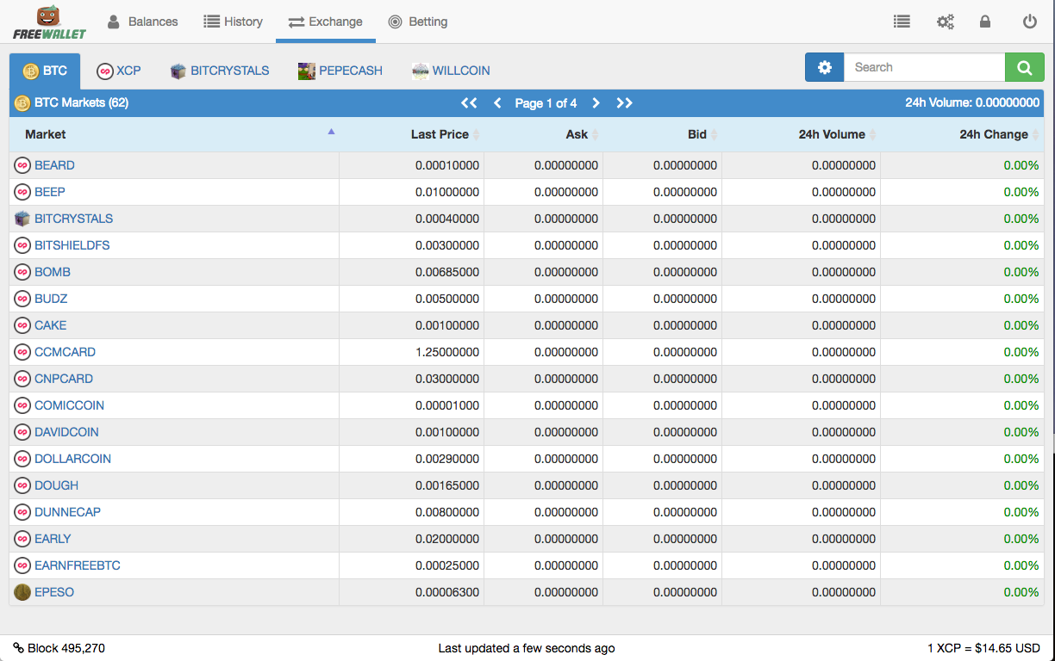Open the BITCRYSTALS market row link
Image resolution: width=1055 pixels, height=661 pixels.
pyautogui.click(x=73, y=219)
